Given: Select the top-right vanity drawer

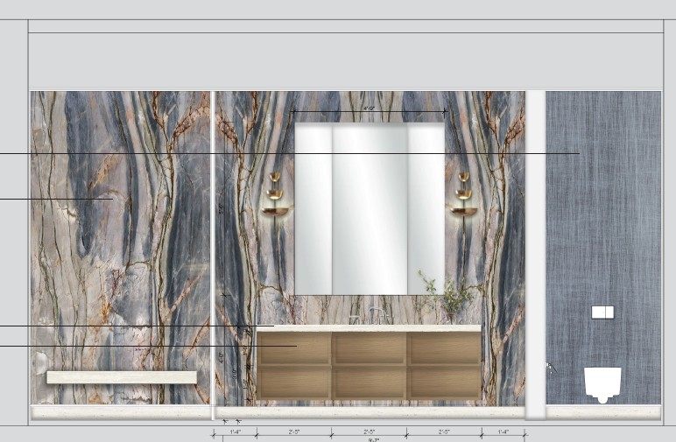Looking at the screenshot, I should (x=445, y=348).
